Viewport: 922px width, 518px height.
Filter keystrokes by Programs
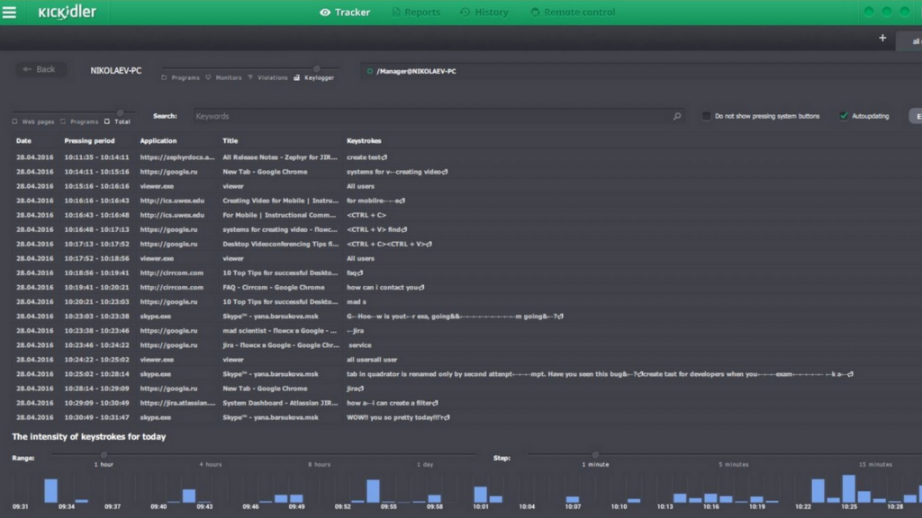(x=79, y=121)
